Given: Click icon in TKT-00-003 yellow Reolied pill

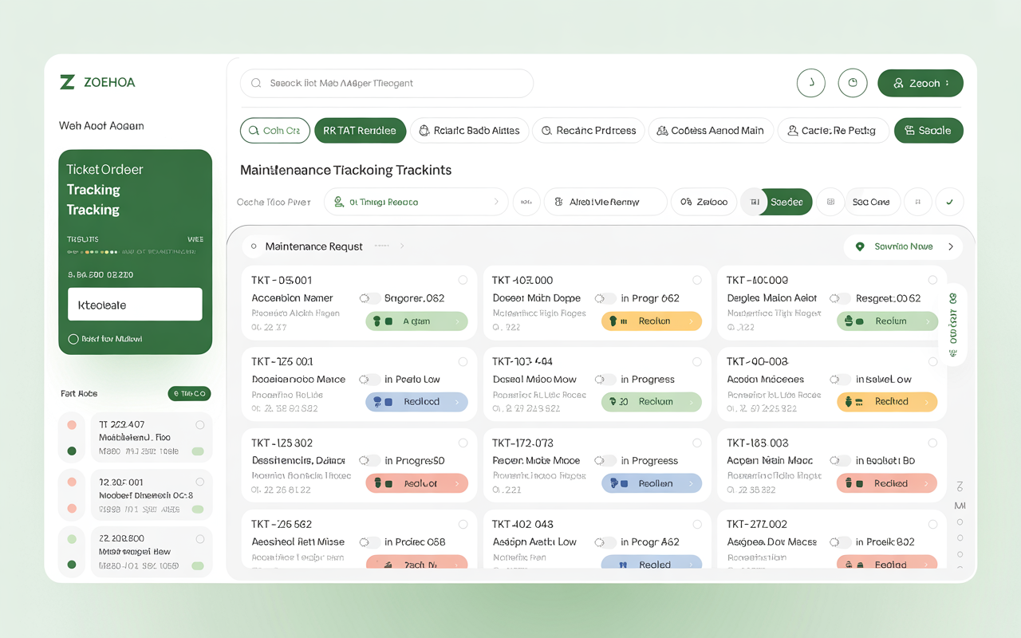Looking at the screenshot, I should click(850, 402).
